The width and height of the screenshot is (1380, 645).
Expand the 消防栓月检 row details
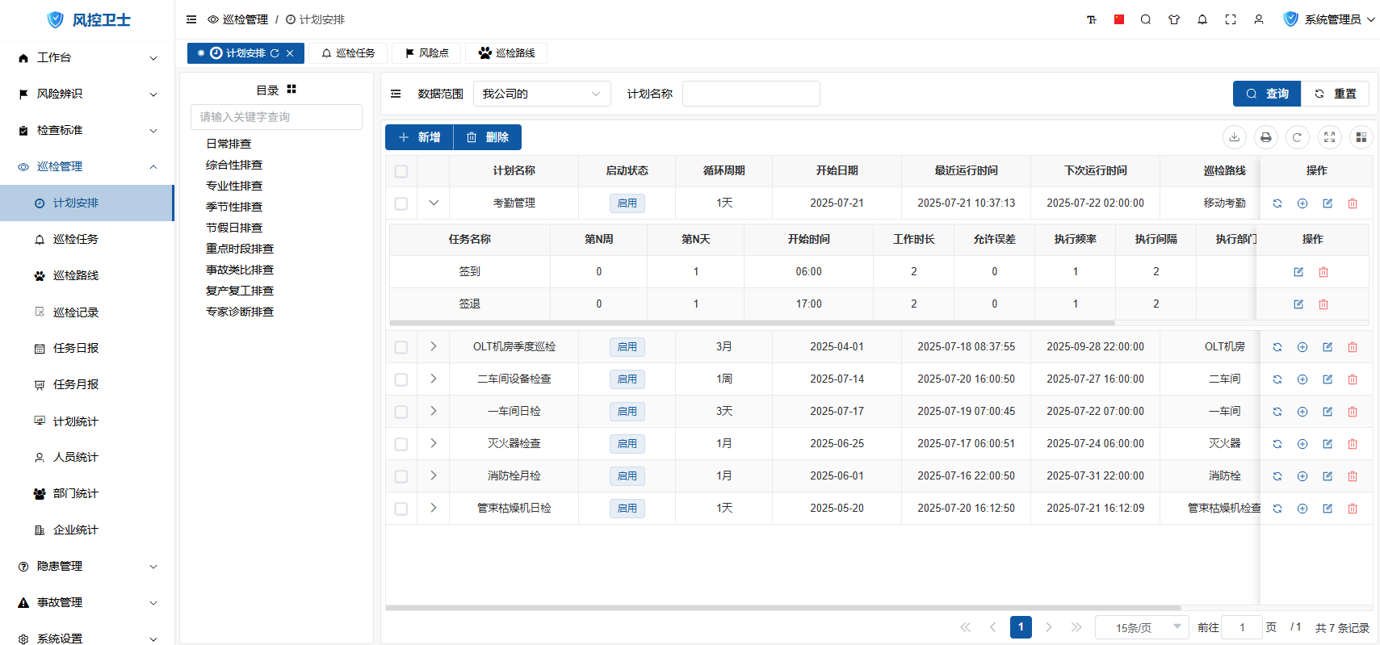pyautogui.click(x=434, y=475)
